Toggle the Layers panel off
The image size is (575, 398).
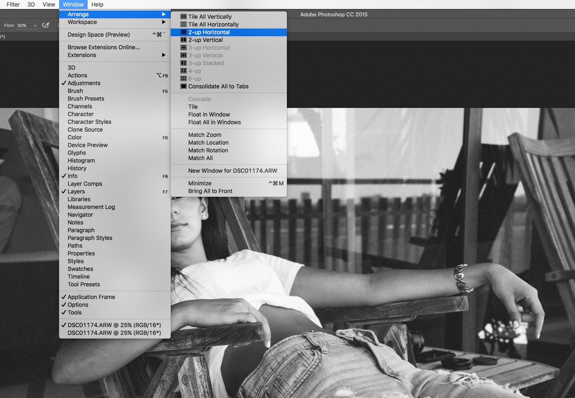76,192
